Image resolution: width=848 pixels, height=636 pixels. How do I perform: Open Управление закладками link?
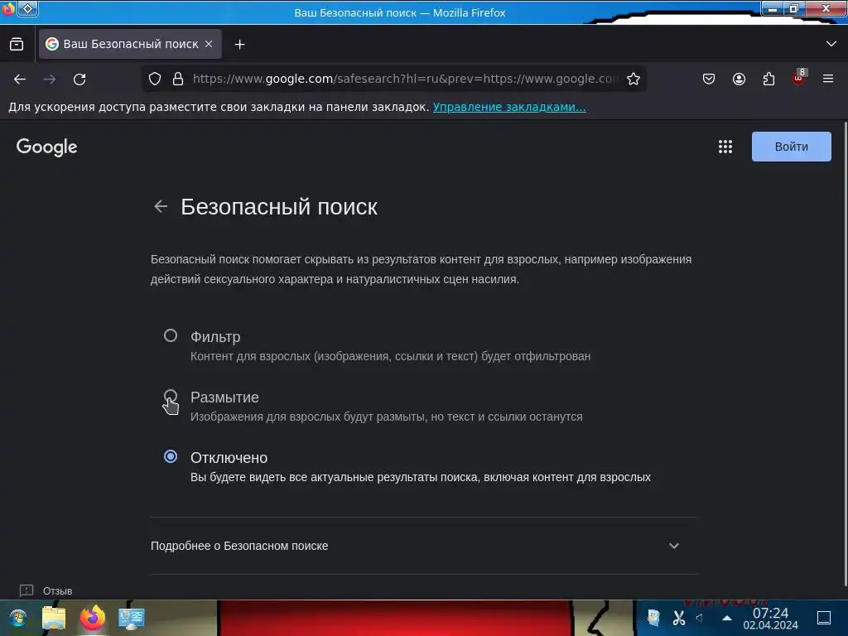point(509,107)
